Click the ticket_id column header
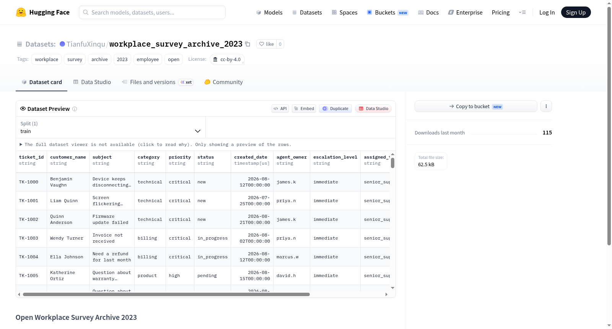 pos(31,160)
